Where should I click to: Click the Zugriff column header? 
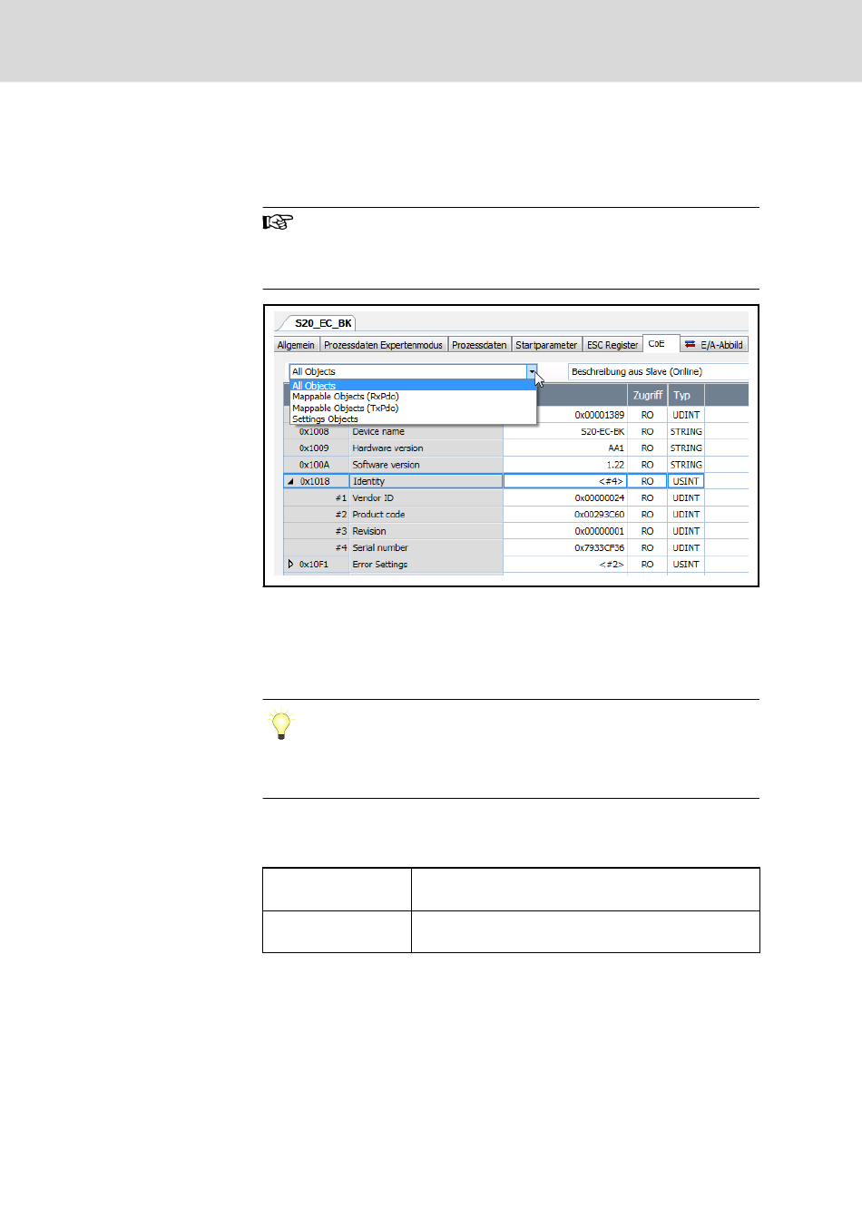point(647,396)
